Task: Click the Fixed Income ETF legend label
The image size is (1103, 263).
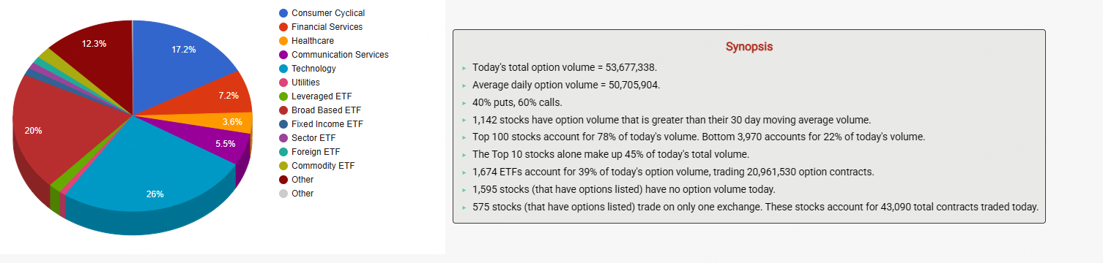Action: coord(327,124)
